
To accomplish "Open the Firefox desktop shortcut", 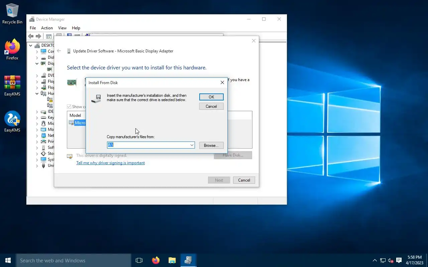I will coord(12,50).
